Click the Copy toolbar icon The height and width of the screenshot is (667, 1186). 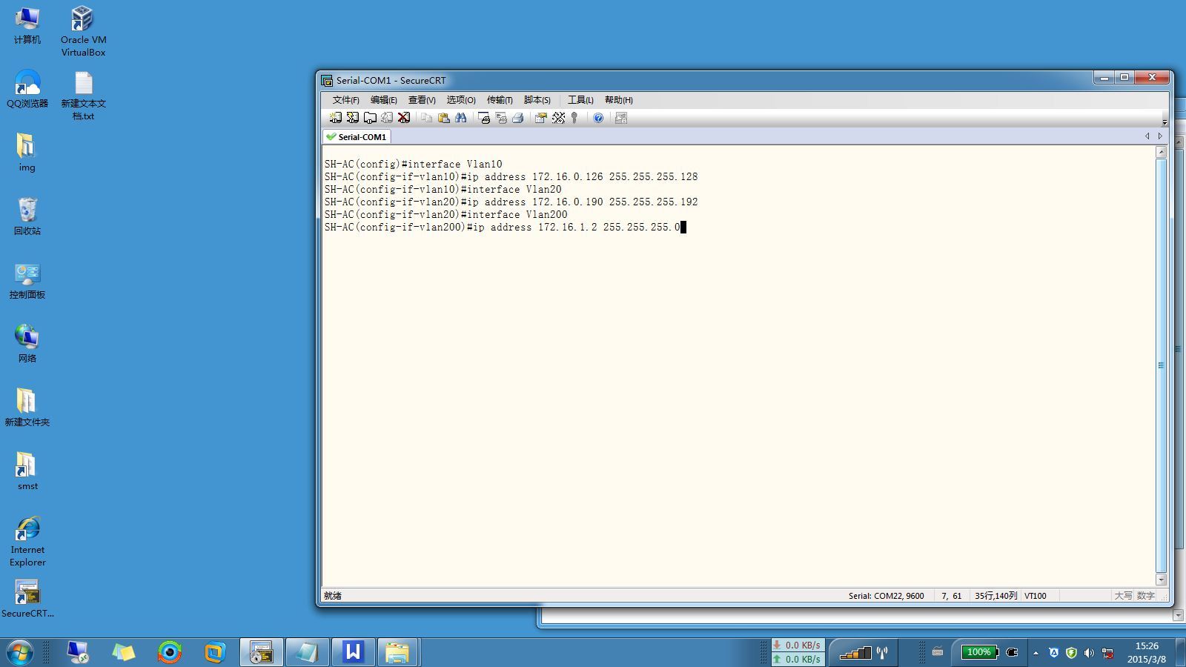click(426, 118)
